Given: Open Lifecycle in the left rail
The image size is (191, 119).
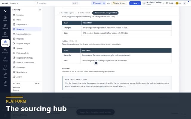Looking at the screenshot, I should tap(5, 26).
